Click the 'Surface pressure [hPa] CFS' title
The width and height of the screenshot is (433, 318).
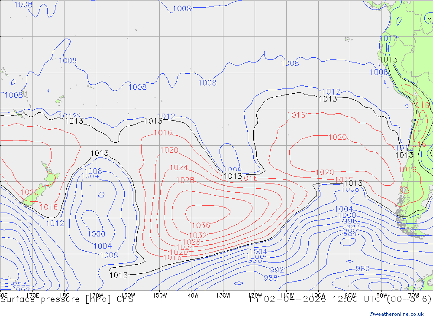click(67, 299)
